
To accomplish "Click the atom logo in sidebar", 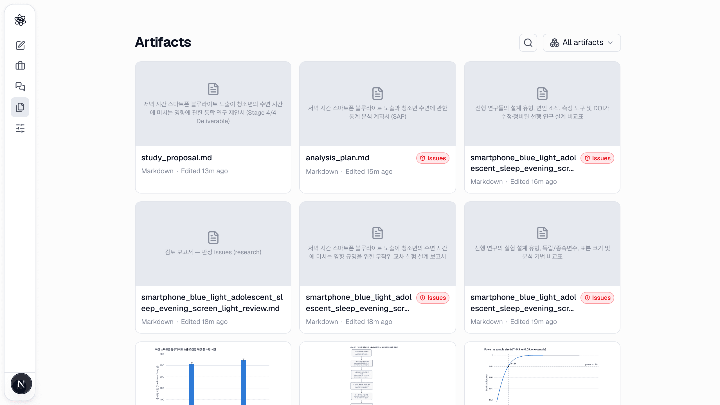I will (20, 20).
